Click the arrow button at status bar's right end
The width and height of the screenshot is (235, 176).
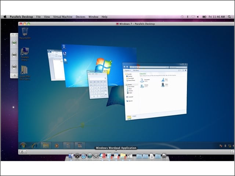point(232,152)
